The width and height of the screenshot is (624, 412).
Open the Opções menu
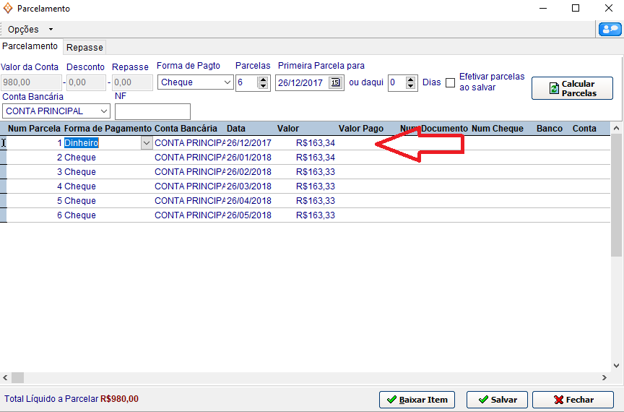click(x=30, y=30)
